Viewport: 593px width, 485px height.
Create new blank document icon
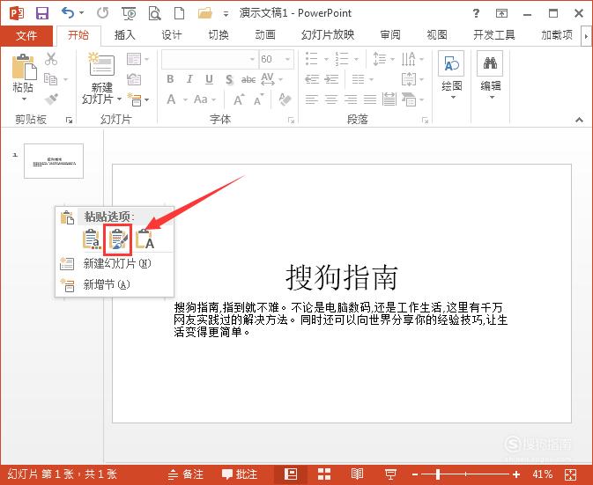pyautogui.click(x=179, y=13)
